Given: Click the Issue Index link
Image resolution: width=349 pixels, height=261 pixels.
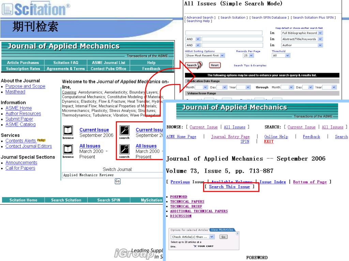Looking at the screenshot, I should (x=273, y=182).
